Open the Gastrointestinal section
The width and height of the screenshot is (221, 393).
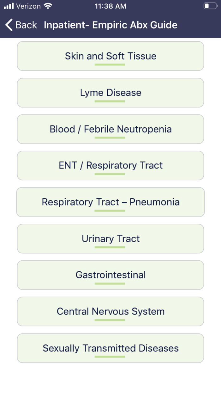[110, 275]
